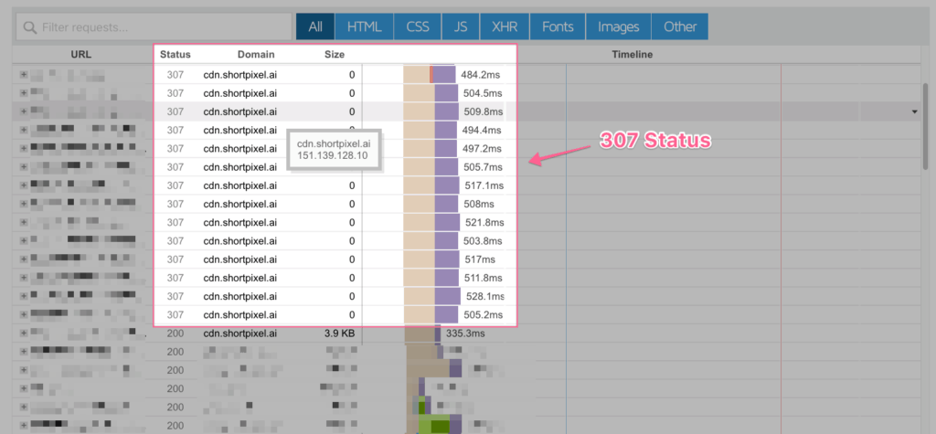Click the vertical scrollbar of the request list

[x=926, y=128]
